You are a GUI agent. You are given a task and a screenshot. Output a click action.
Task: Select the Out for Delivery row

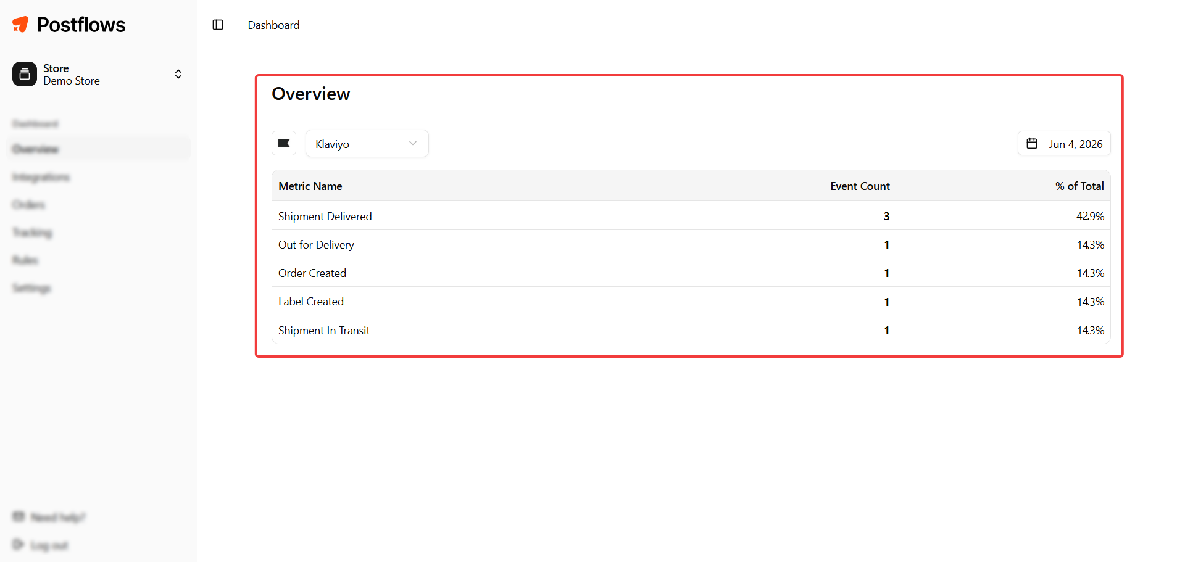[691, 244]
